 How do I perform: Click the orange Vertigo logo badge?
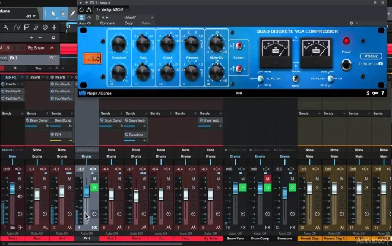tap(92, 59)
